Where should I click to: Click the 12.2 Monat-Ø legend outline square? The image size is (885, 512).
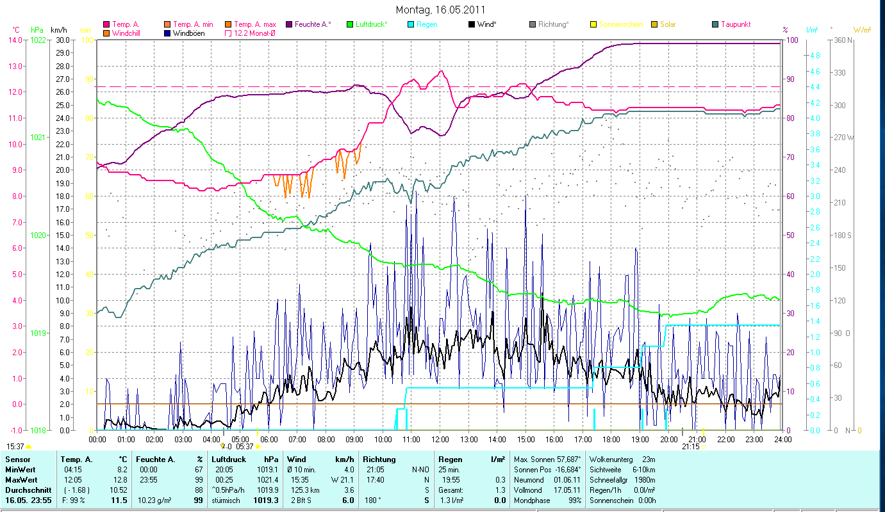[227, 33]
